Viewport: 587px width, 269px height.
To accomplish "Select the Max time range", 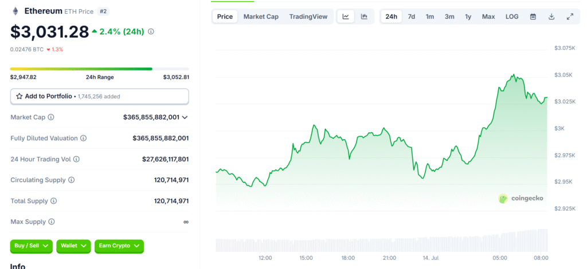I will [488, 17].
